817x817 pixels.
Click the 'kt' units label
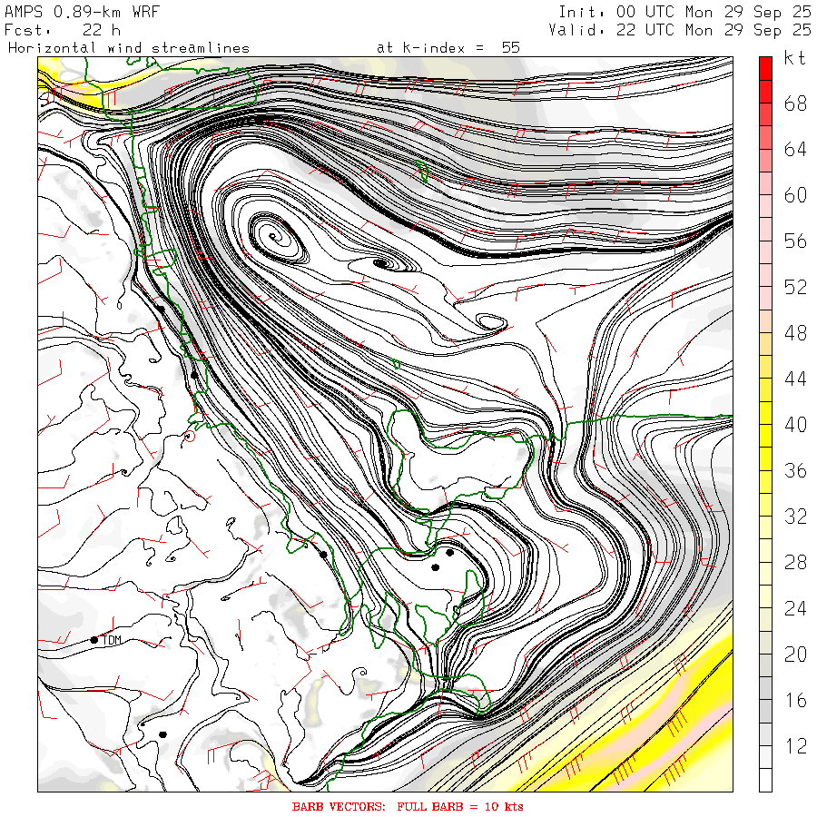[x=795, y=58]
